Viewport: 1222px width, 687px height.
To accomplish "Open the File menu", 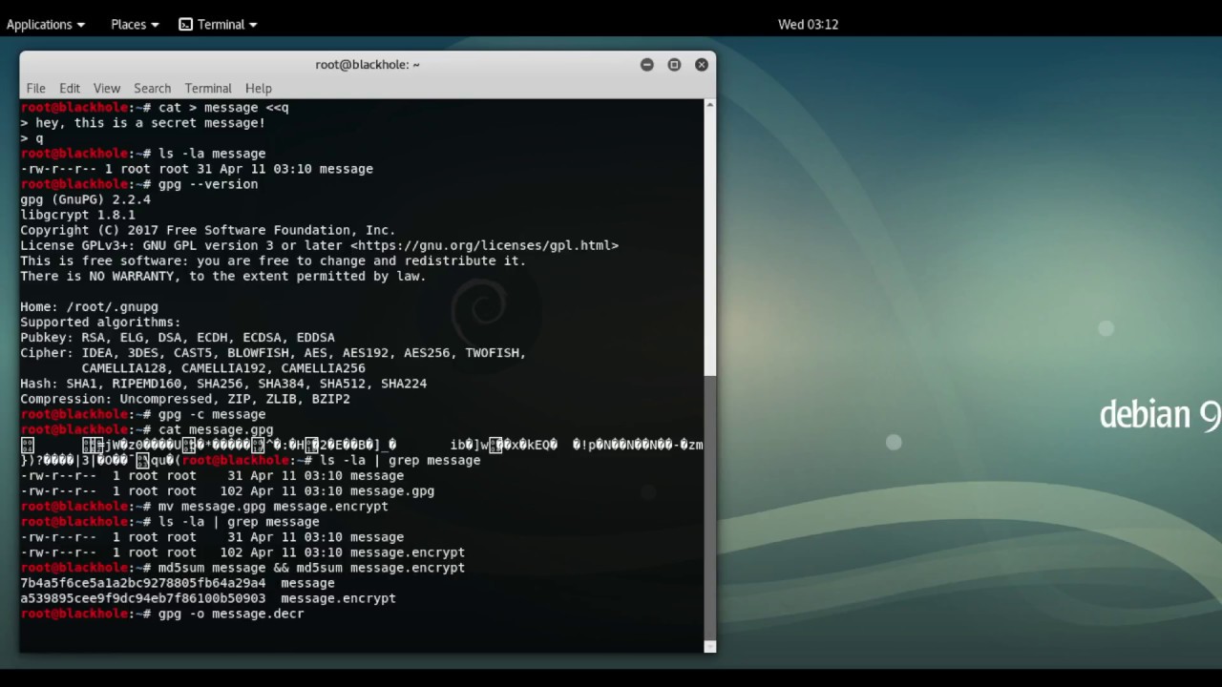I will pos(36,88).
